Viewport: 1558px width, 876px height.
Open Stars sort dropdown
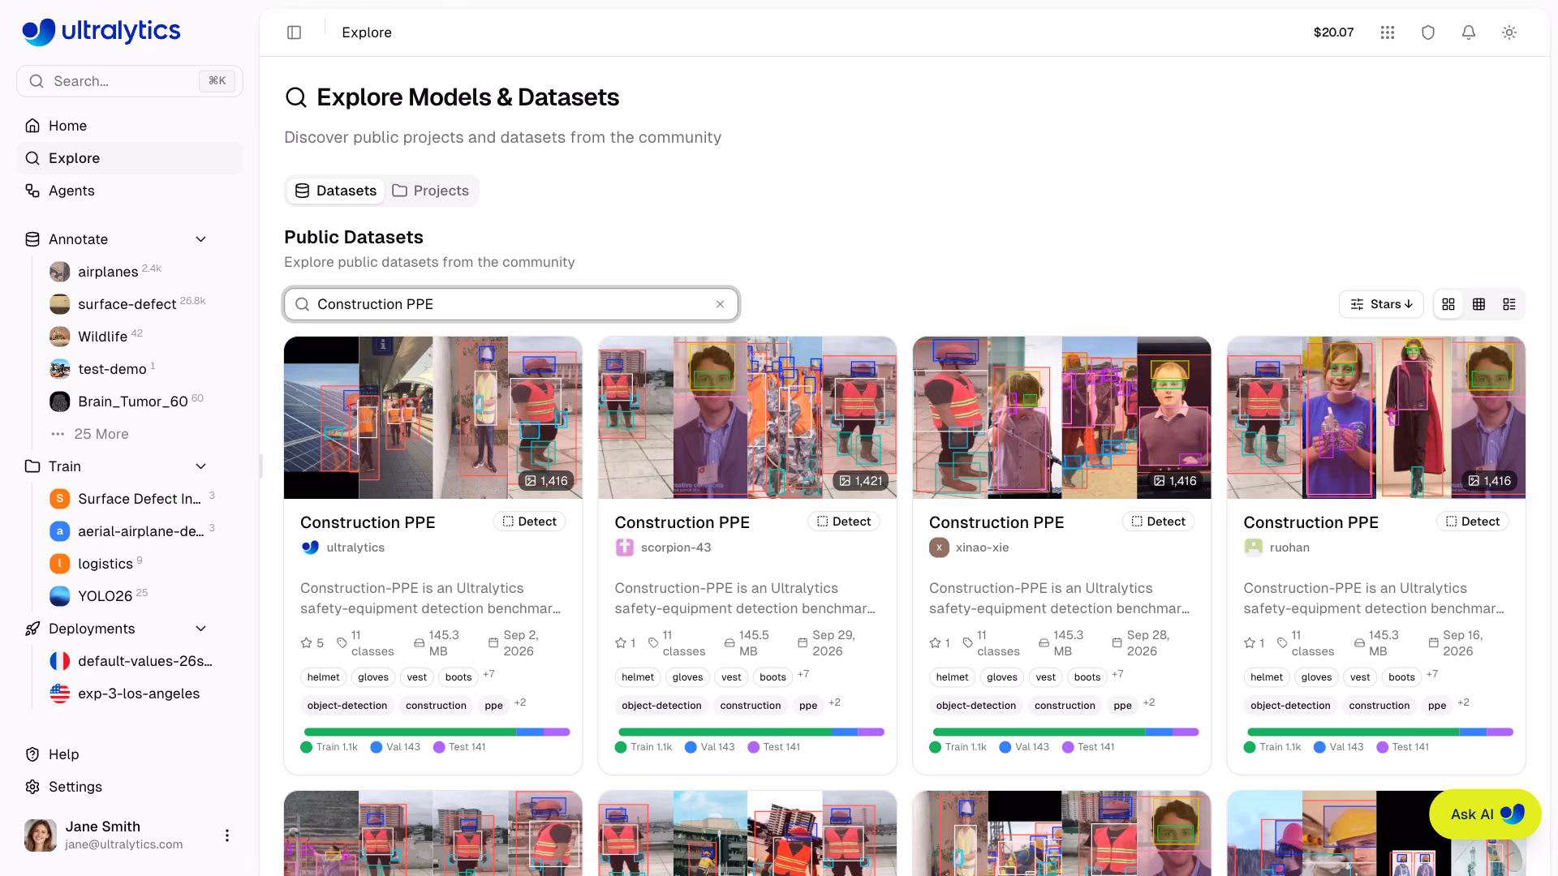tap(1381, 304)
